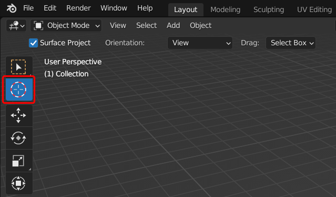
Task: Switch to the Sculpting workspace tab
Action: pos(269,9)
